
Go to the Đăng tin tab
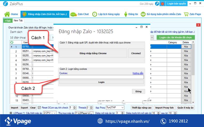(131, 14)
